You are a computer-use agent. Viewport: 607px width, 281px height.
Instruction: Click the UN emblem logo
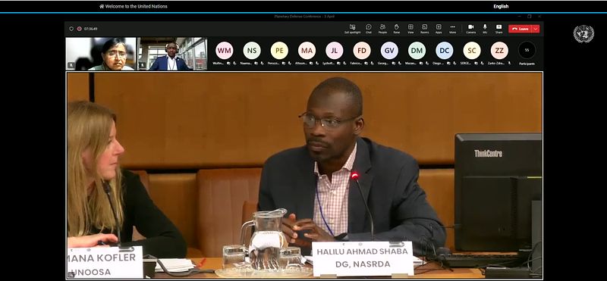click(x=583, y=34)
